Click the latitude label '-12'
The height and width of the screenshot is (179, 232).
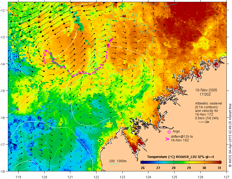click(x=2, y=10)
